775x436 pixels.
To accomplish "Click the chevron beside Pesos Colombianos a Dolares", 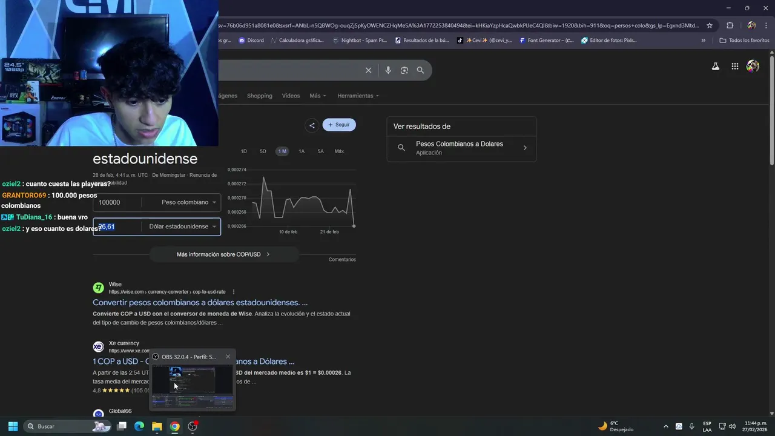I will 525,148.
